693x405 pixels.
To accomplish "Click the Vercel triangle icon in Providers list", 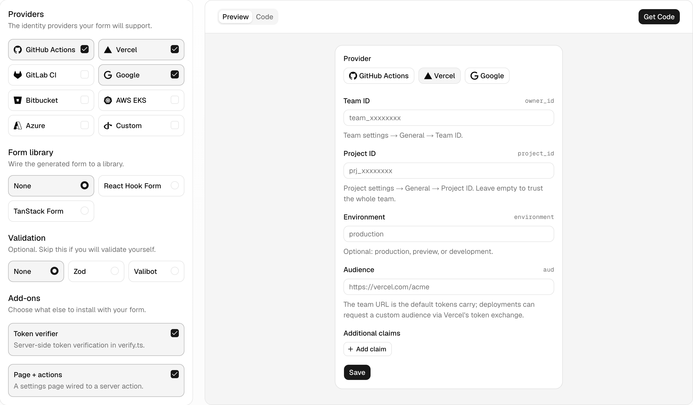I will pos(108,50).
